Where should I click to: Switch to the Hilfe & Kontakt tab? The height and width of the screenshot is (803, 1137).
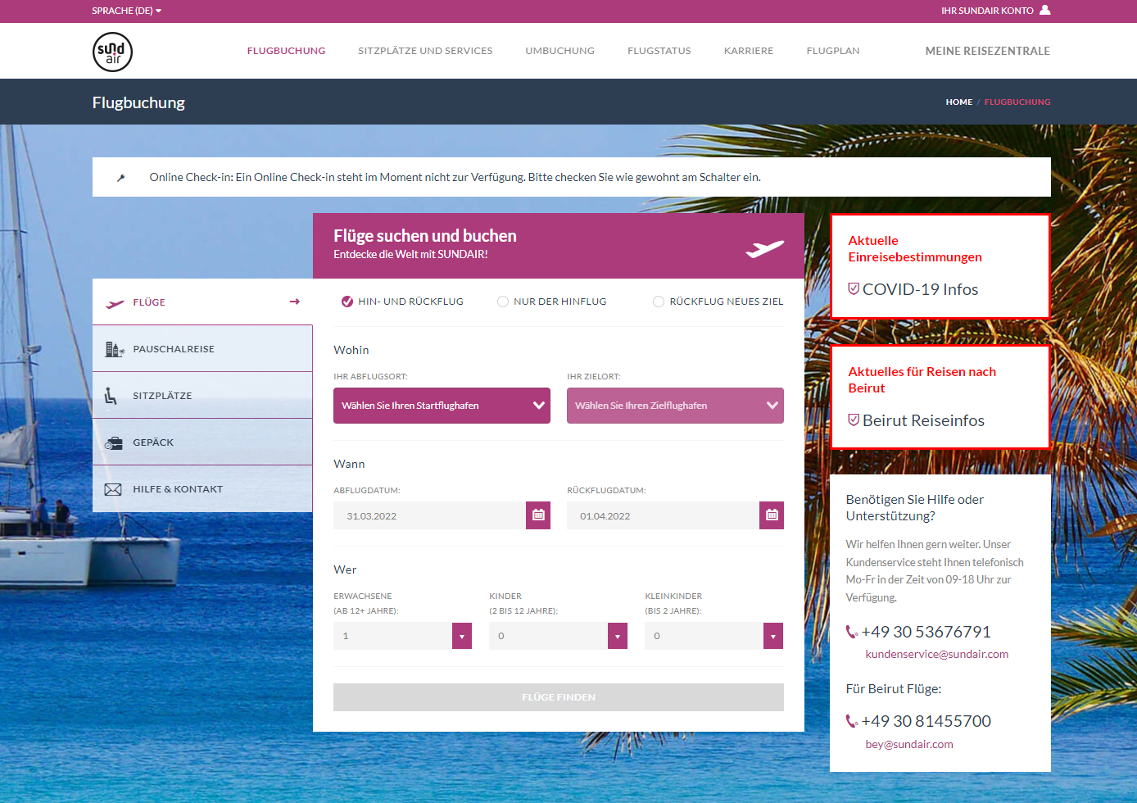pos(202,489)
